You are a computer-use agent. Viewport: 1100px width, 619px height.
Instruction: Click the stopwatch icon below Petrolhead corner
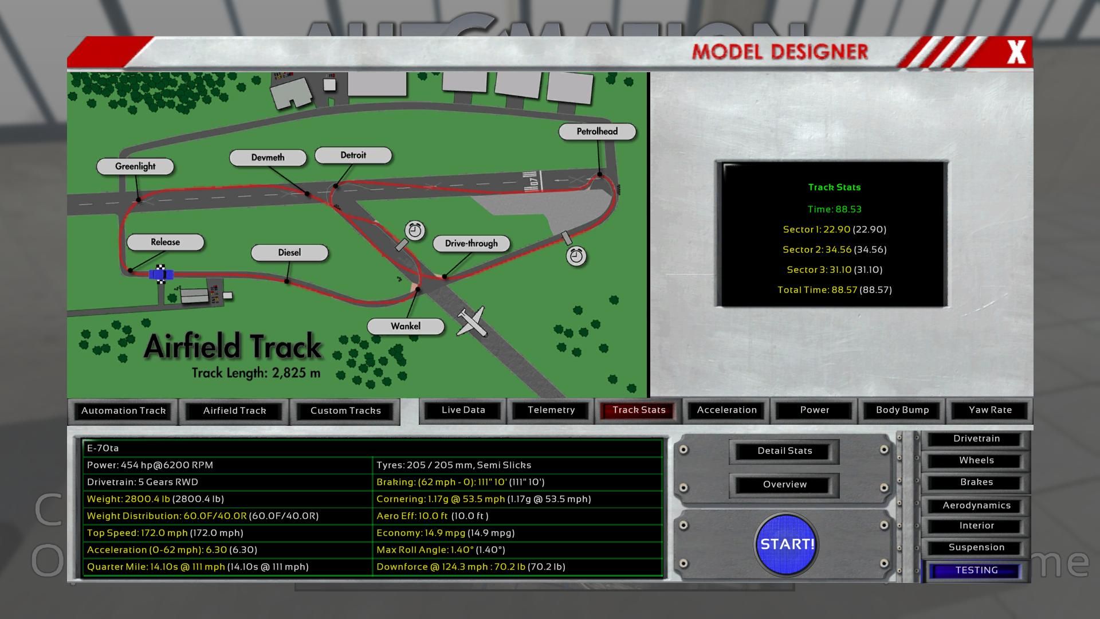pos(576,256)
